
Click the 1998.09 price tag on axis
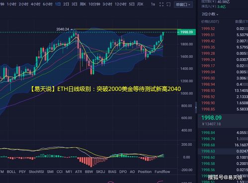(x=186, y=32)
